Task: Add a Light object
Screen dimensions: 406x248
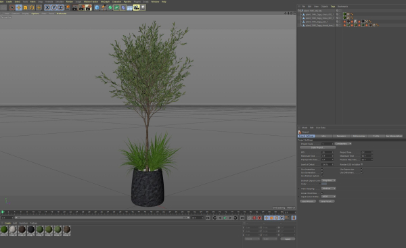Action: click(x=143, y=7)
